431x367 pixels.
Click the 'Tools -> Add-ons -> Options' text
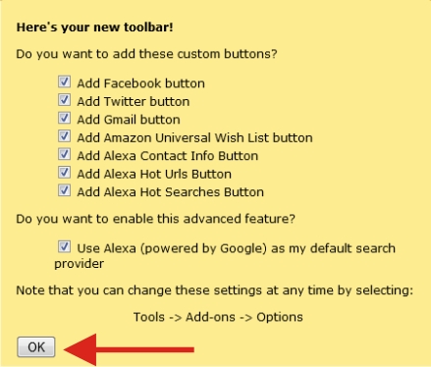pos(218,317)
